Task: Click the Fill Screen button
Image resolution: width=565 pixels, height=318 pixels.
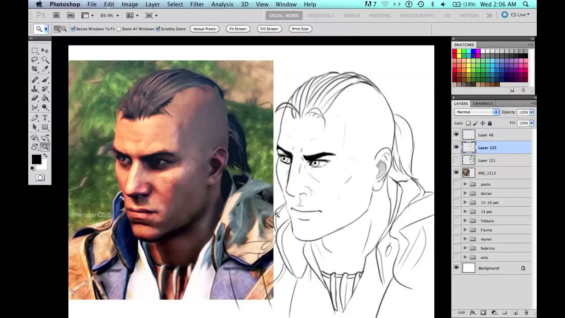Action: click(x=269, y=29)
